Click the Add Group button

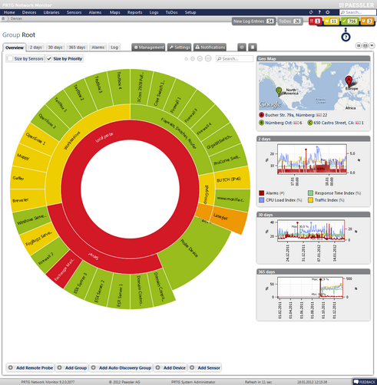click(x=72, y=367)
